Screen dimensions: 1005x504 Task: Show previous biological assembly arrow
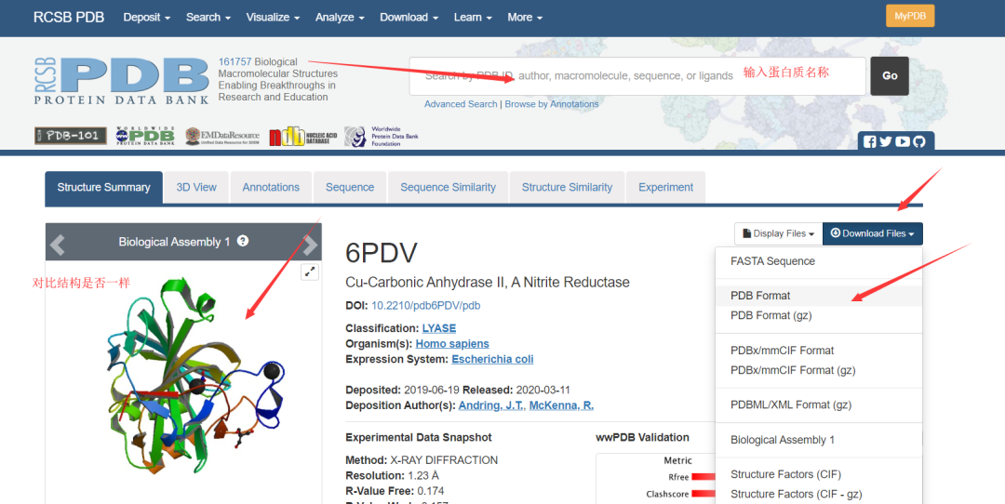click(58, 245)
